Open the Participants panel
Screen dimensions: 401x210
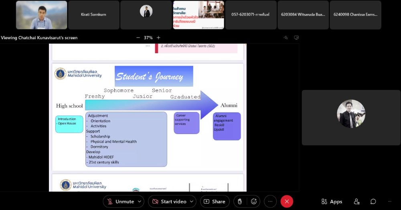point(356,202)
